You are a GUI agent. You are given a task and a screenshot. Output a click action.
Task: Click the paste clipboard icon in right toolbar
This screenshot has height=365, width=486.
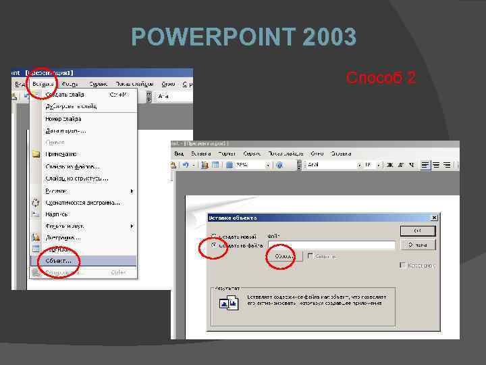click(x=173, y=165)
